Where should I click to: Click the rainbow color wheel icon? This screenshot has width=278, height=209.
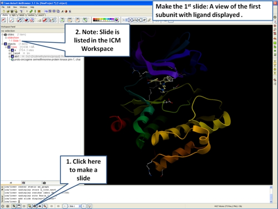(117, 20)
